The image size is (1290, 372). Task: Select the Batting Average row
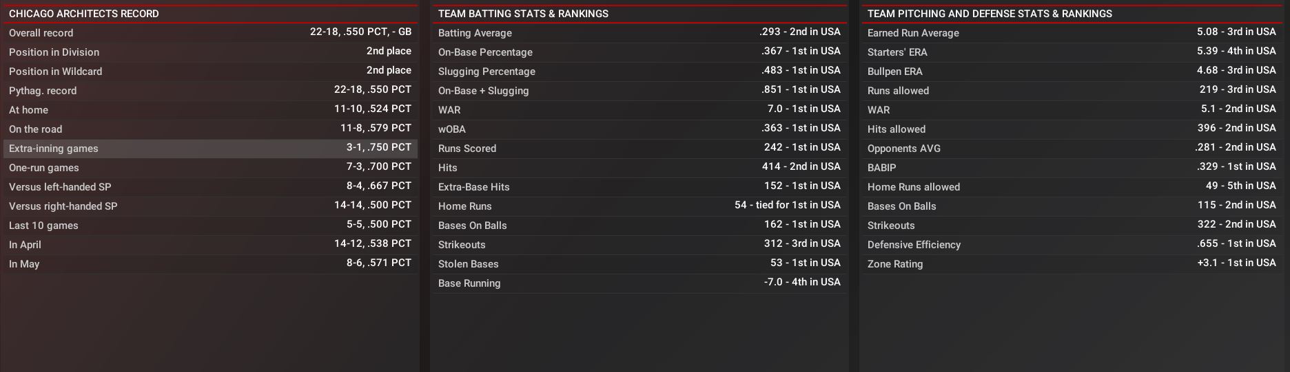pyautogui.click(x=639, y=33)
